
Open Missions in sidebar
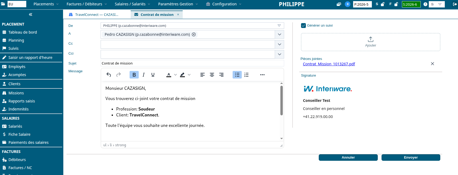pyautogui.click(x=16, y=93)
